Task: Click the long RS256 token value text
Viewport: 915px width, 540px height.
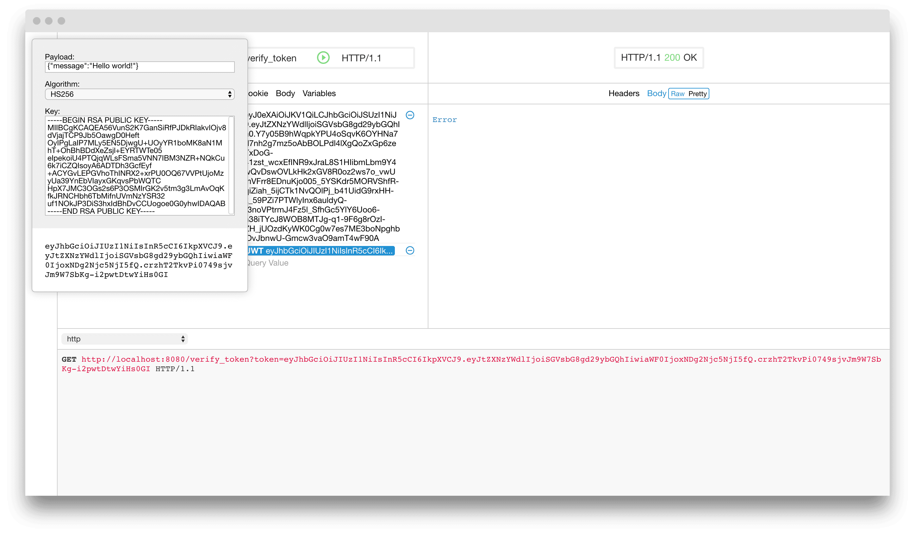Action: [323, 176]
